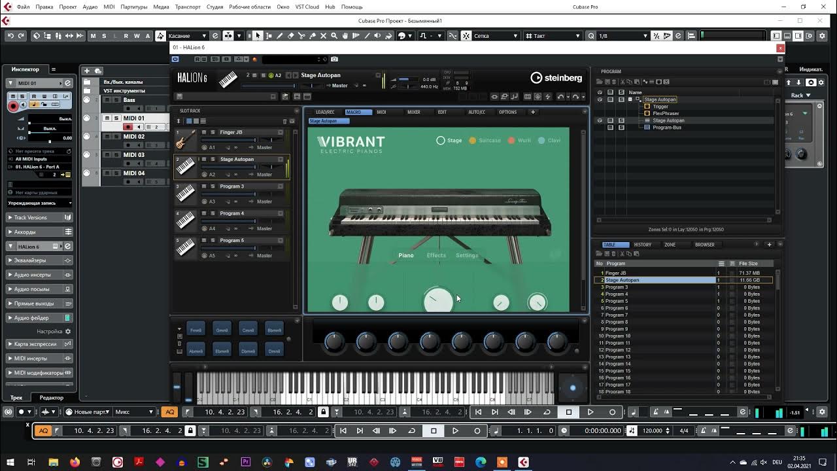This screenshot has height=471, width=837.
Task: Expand the Track Versions inspector section
Action: (x=39, y=217)
